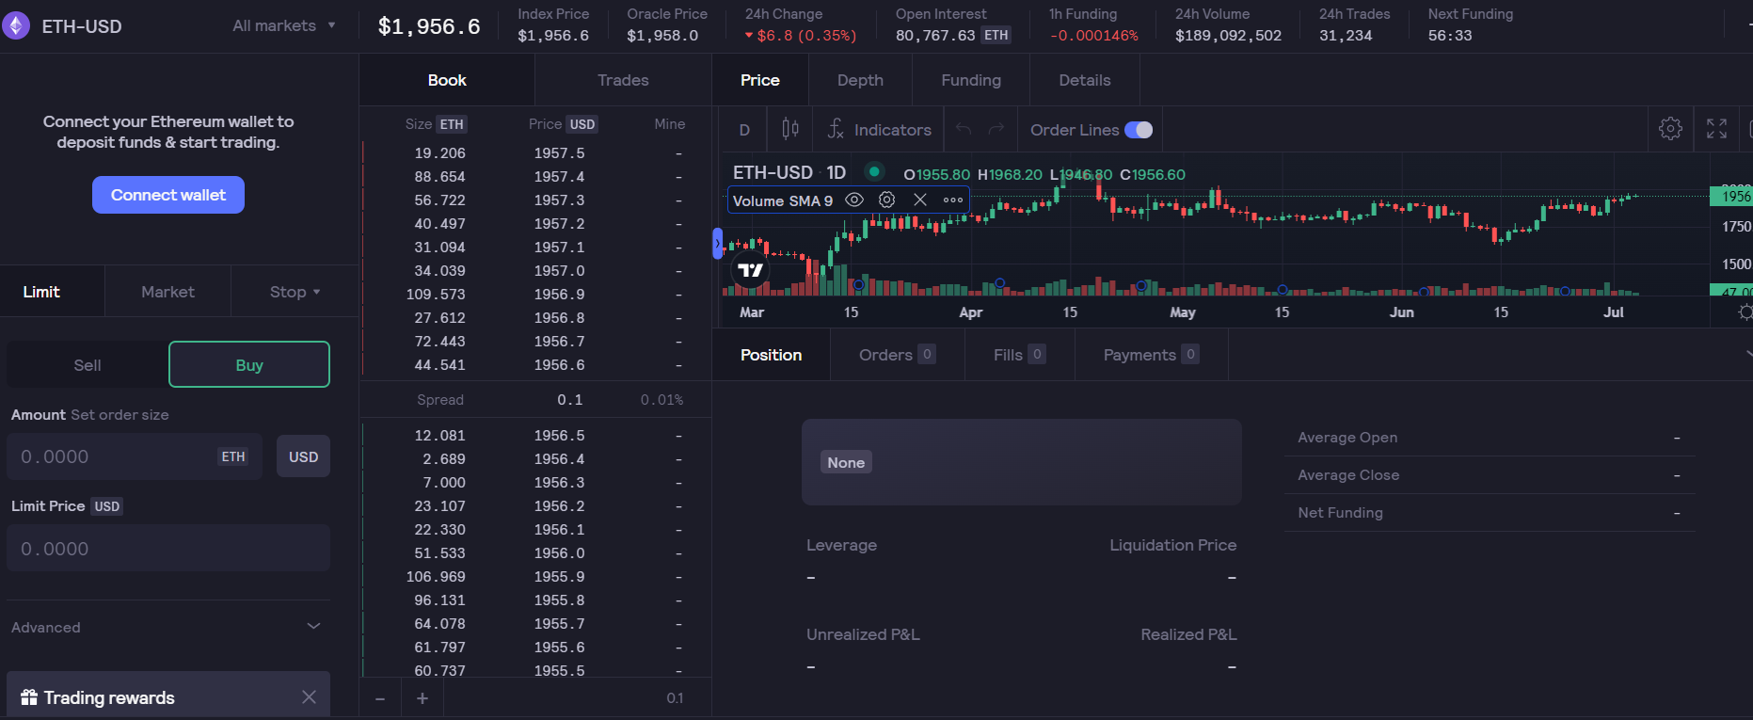The image size is (1753, 720).
Task: Open the D interval selector
Action: coord(744,130)
